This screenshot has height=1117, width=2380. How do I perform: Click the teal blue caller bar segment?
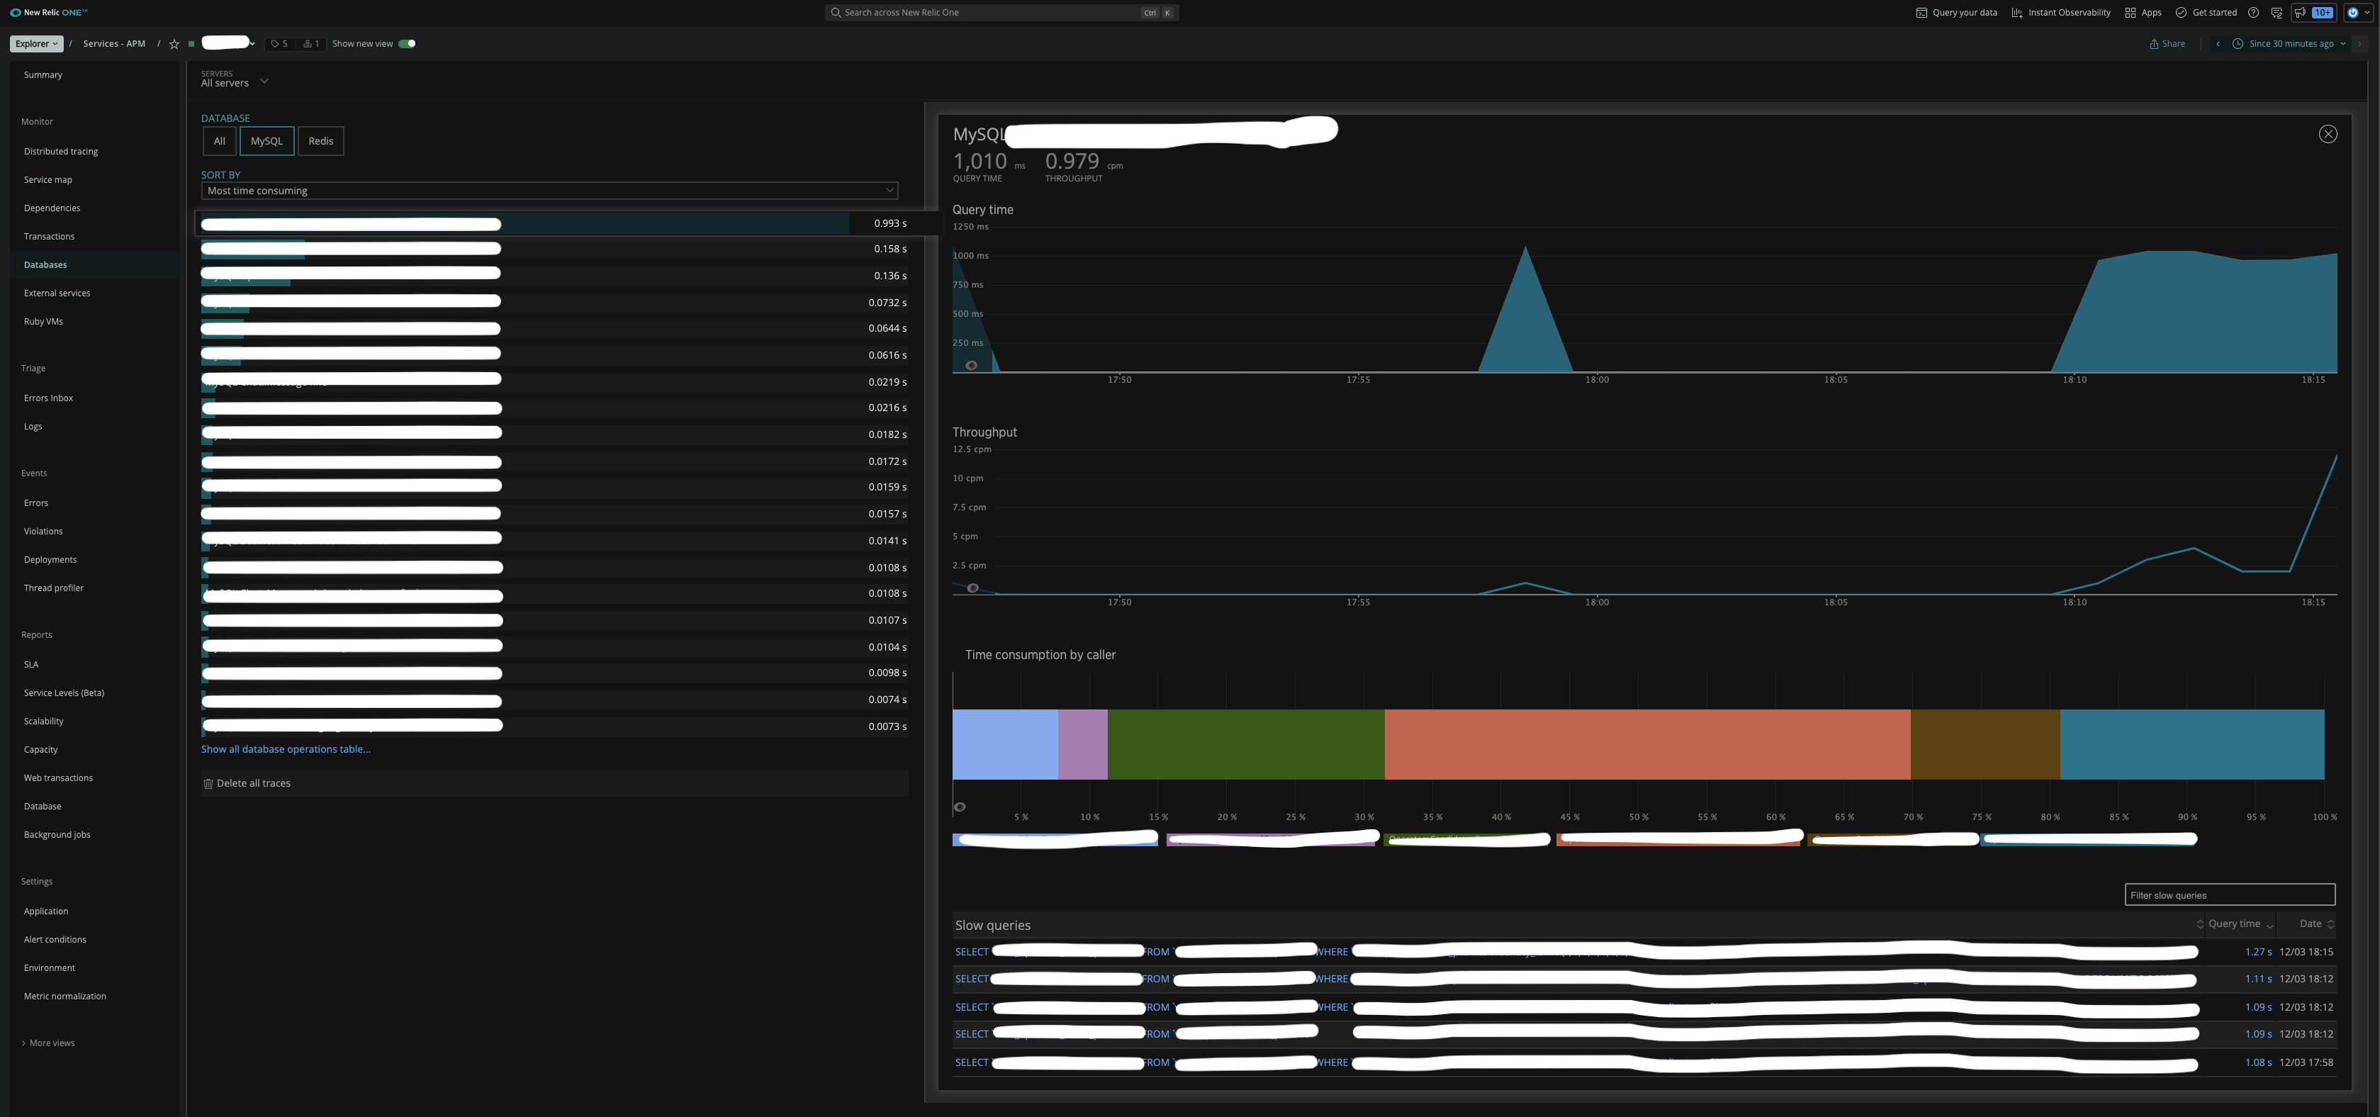[2191, 745]
